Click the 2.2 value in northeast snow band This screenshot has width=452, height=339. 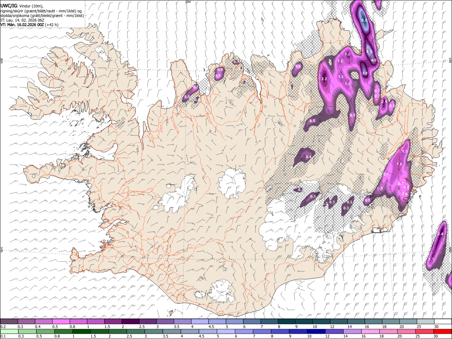(x=324, y=79)
